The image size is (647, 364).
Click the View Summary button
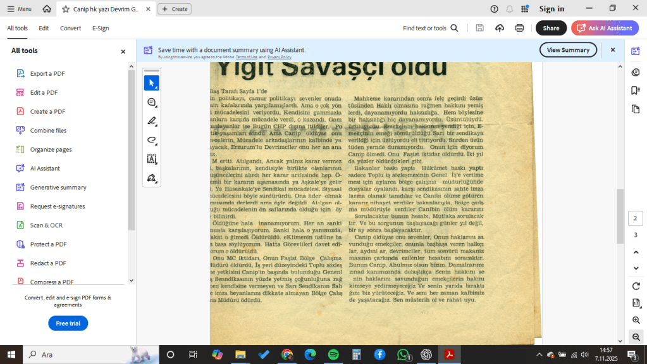click(568, 50)
